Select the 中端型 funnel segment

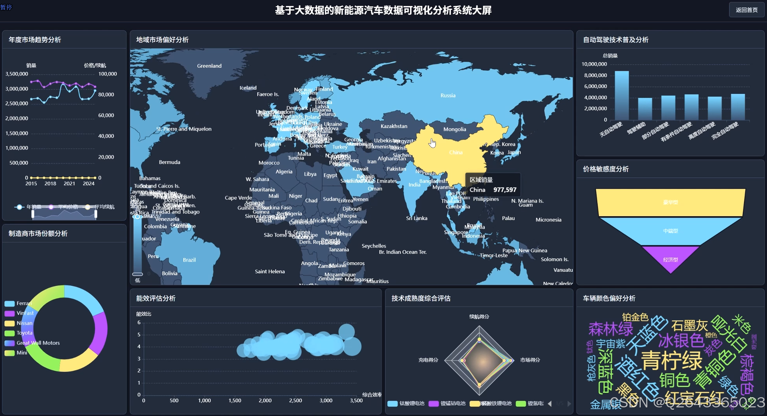[x=670, y=231]
